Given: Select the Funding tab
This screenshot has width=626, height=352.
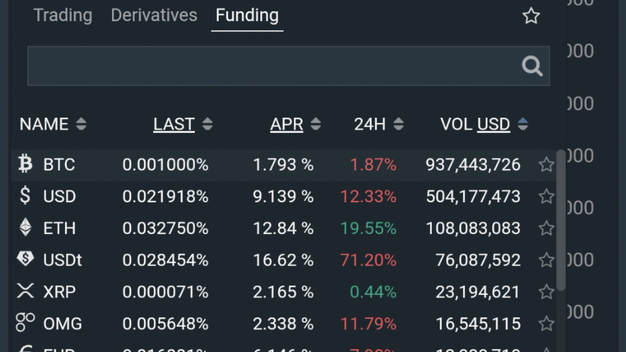Looking at the screenshot, I should 247,15.
